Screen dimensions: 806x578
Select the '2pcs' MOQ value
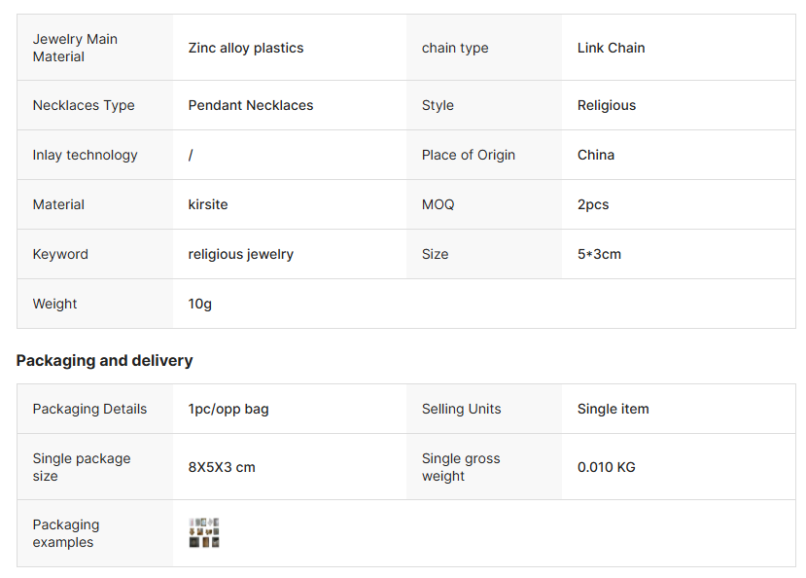tap(593, 204)
